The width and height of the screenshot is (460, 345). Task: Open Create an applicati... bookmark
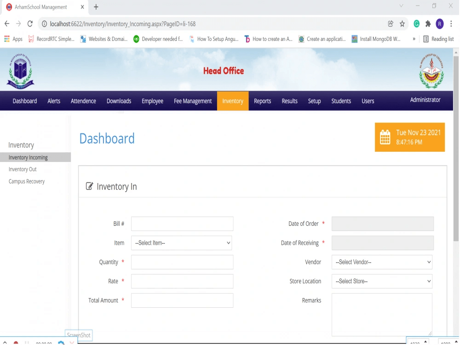322,39
